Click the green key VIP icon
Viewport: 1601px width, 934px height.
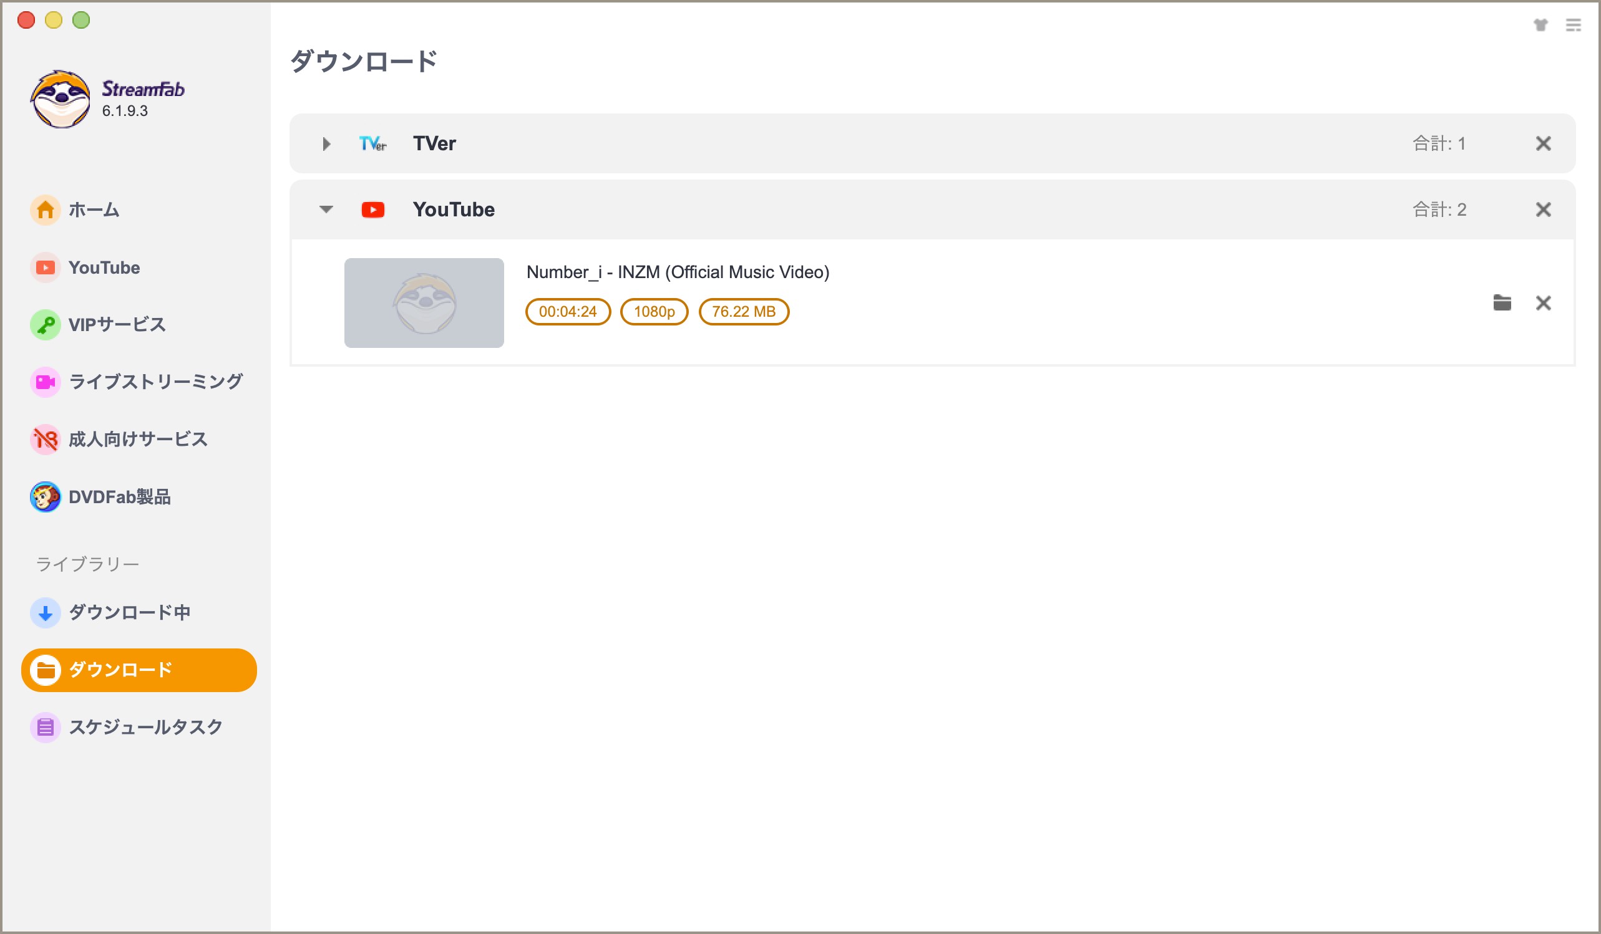click(45, 324)
